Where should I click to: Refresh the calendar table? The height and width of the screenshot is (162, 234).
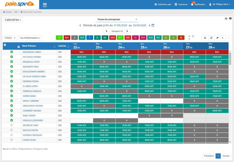(x=211, y=38)
